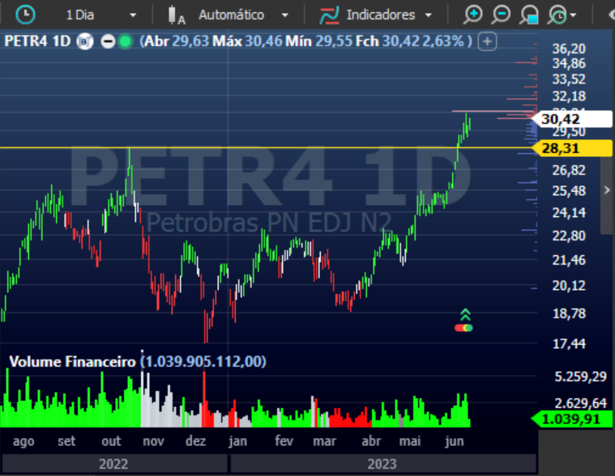Click the green double-arrow up signal icon
Image resolution: width=615 pixels, height=476 pixels.
(465, 315)
